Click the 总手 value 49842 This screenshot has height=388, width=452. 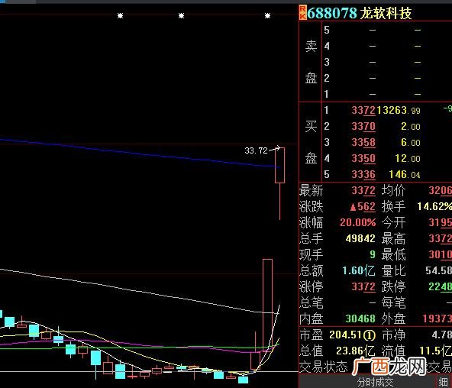[360, 238]
